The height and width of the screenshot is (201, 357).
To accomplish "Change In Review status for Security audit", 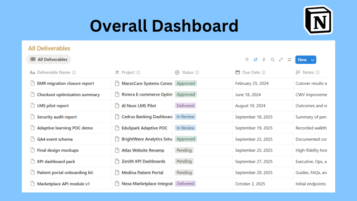I will tap(185, 117).
